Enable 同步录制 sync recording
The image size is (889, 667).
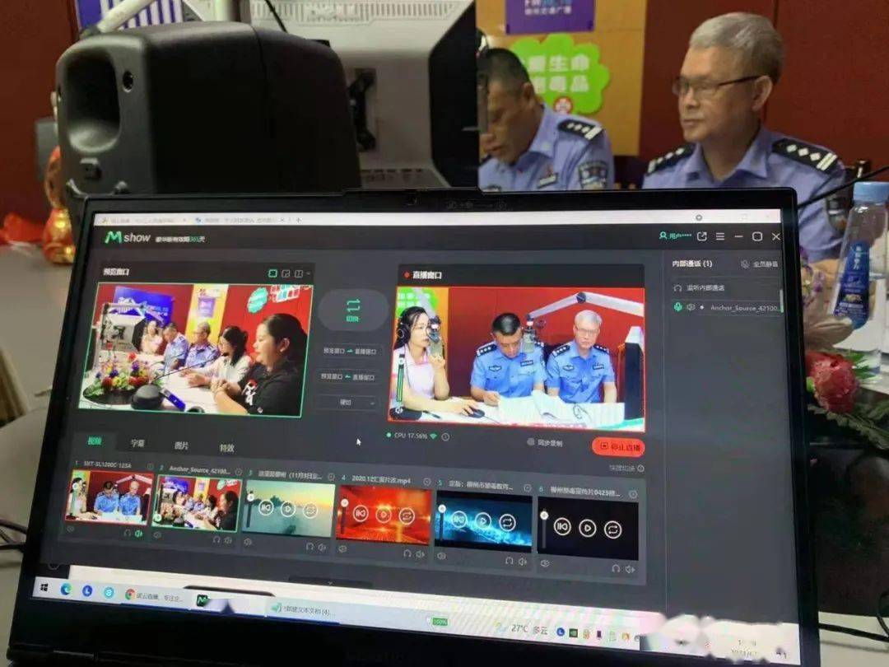pyautogui.click(x=532, y=444)
